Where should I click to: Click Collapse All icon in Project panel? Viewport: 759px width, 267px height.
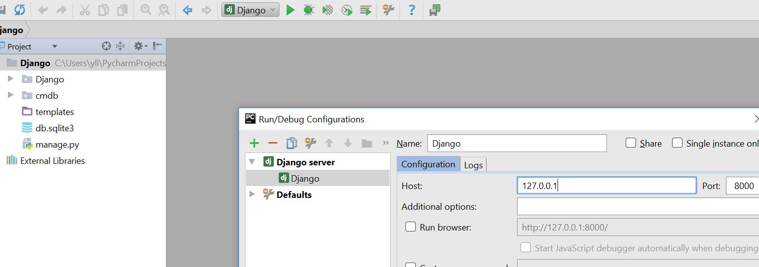pos(120,46)
